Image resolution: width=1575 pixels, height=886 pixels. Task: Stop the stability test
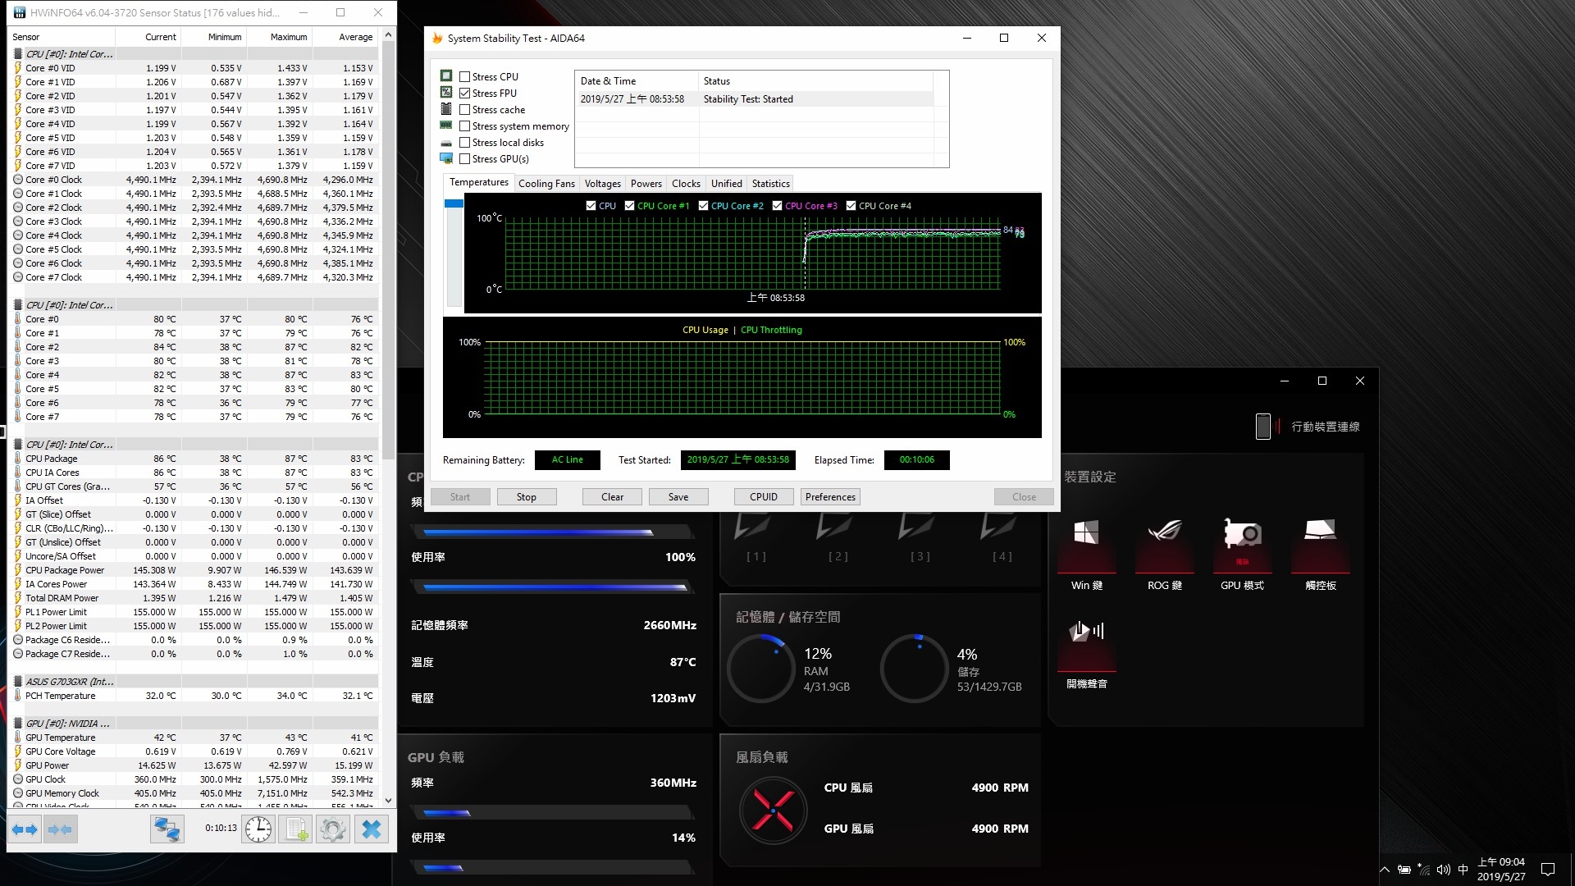tap(527, 497)
